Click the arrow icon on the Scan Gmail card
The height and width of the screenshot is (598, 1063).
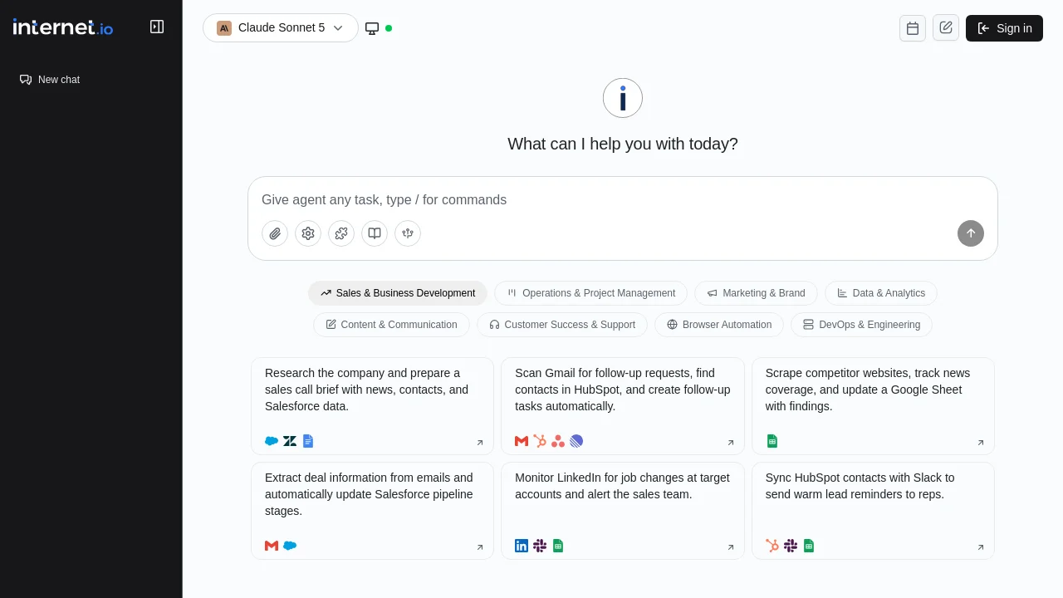click(x=731, y=443)
